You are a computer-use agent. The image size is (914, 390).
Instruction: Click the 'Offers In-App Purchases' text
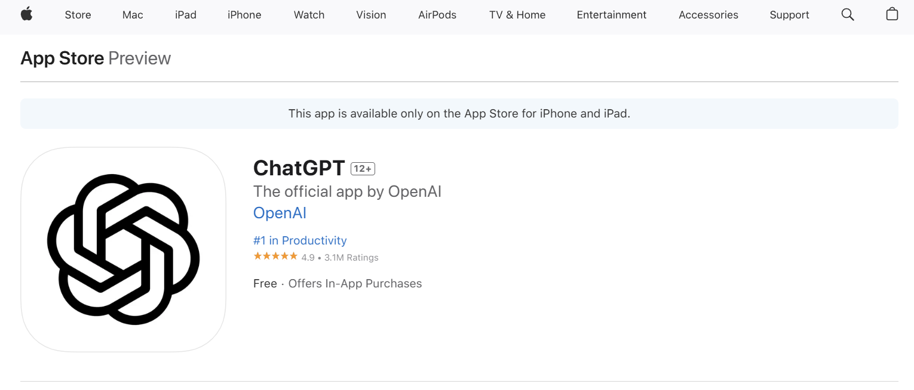(x=355, y=284)
